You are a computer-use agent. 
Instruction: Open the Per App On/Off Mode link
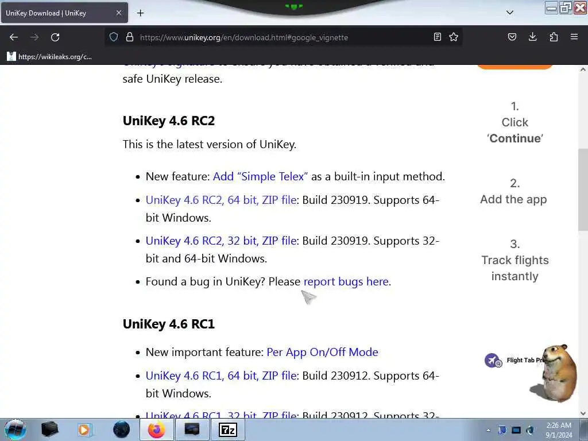click(x=322, y=352)
